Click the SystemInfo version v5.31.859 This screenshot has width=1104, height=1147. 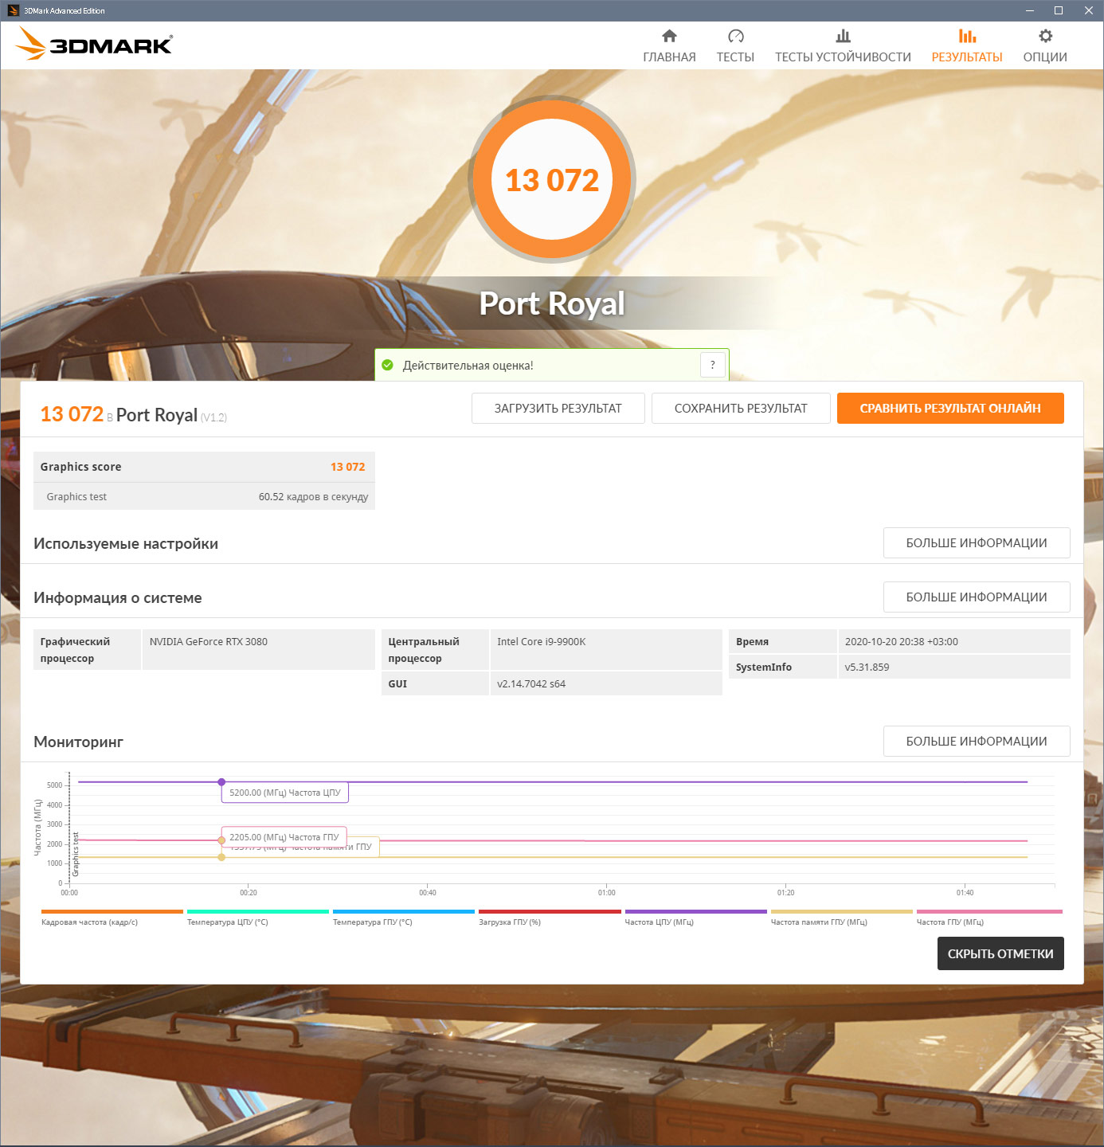click(x=867, y=667)
